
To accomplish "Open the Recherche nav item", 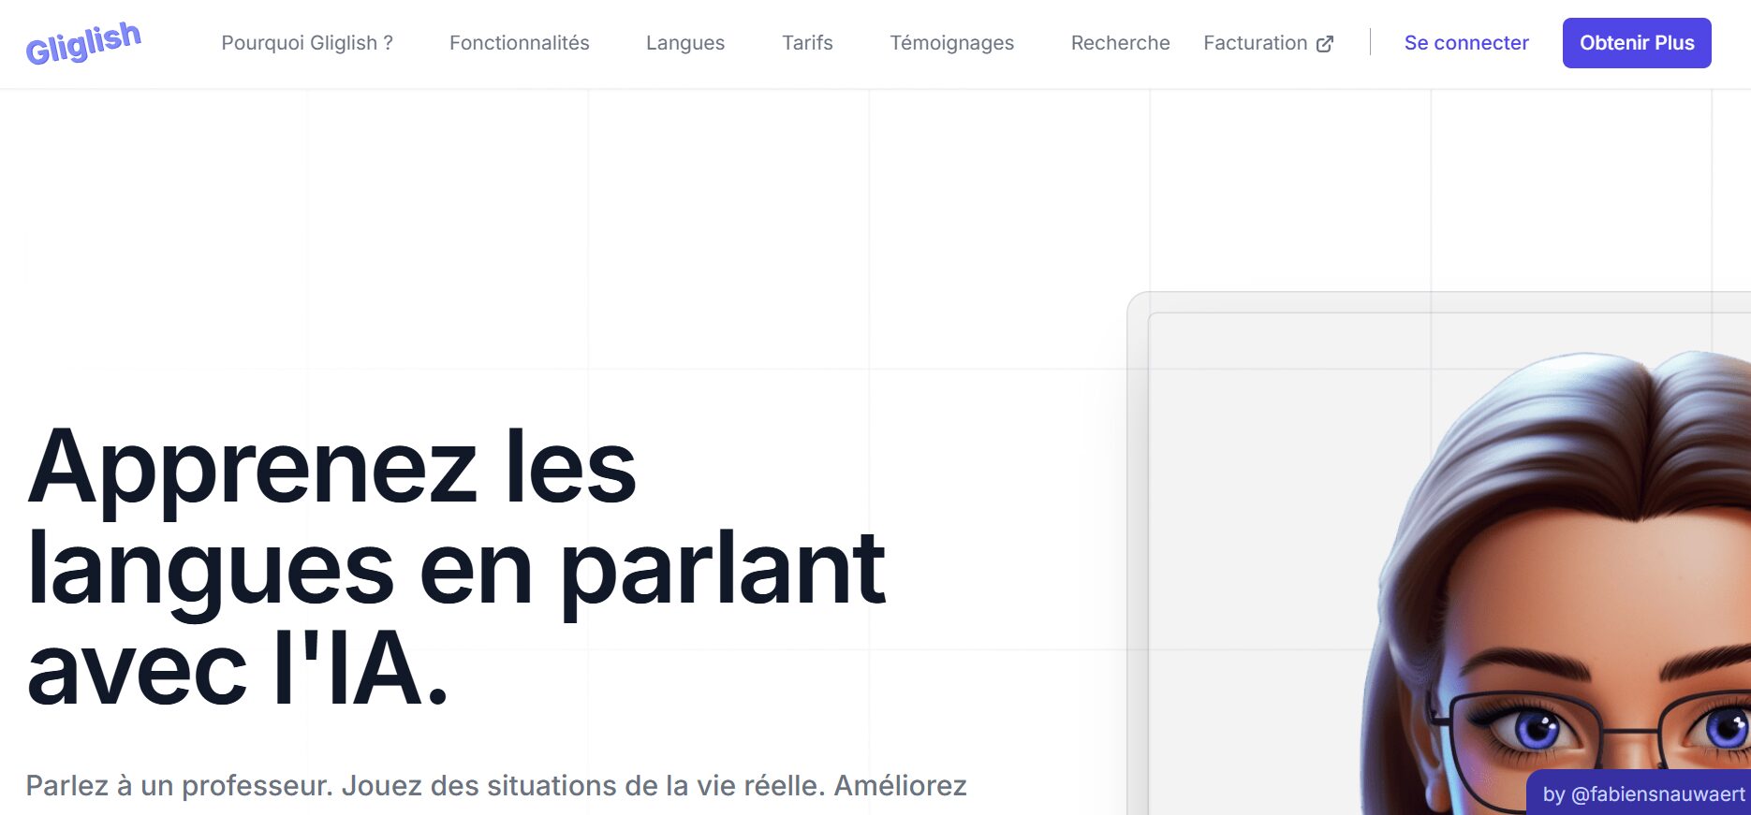I will [x=1120, y=43].
